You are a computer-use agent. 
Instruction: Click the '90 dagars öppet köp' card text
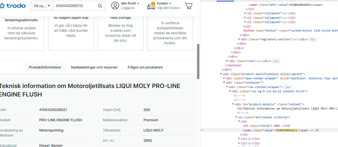(x=71, y=18)
